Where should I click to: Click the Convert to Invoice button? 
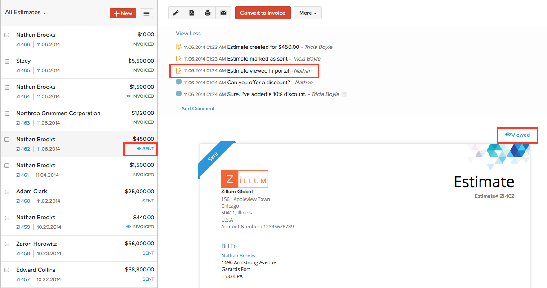[x=262, y=13]
